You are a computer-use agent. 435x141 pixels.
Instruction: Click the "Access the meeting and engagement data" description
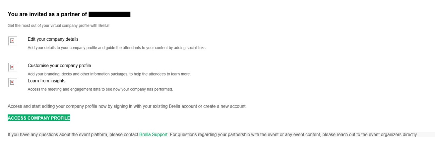[100, 89]
